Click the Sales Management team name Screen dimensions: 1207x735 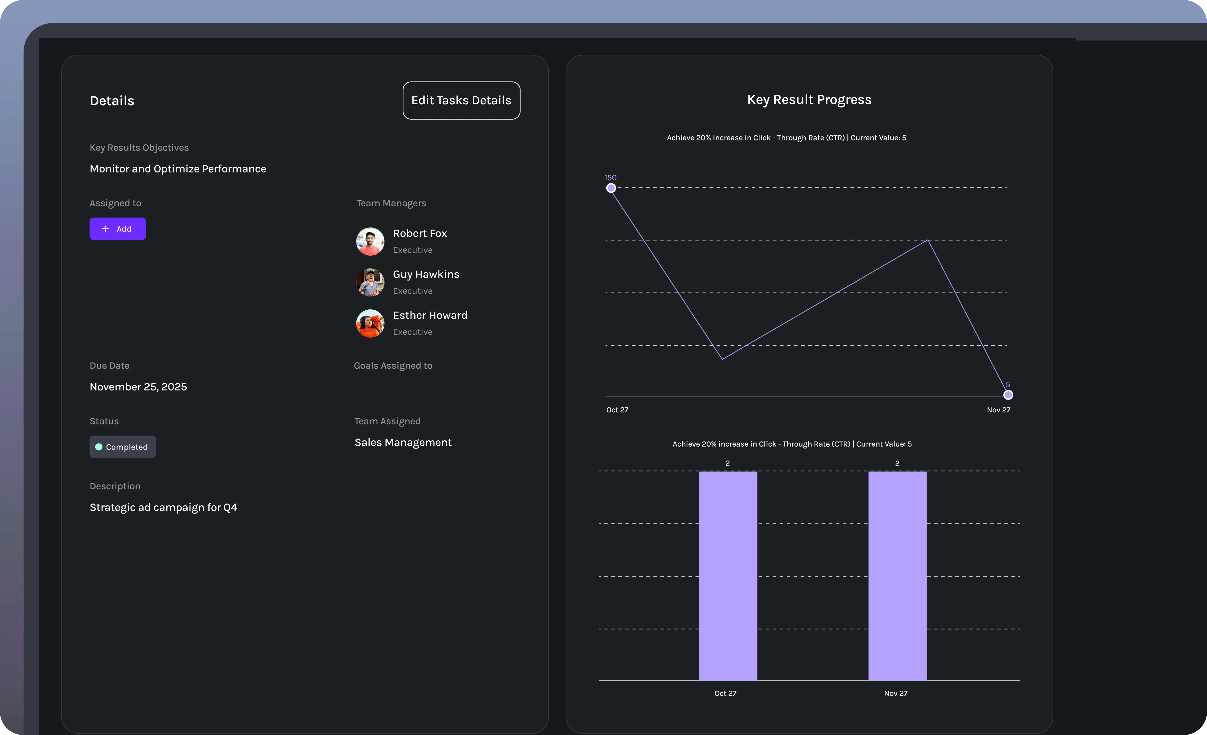pyautogui.click(x=403, y=442)
